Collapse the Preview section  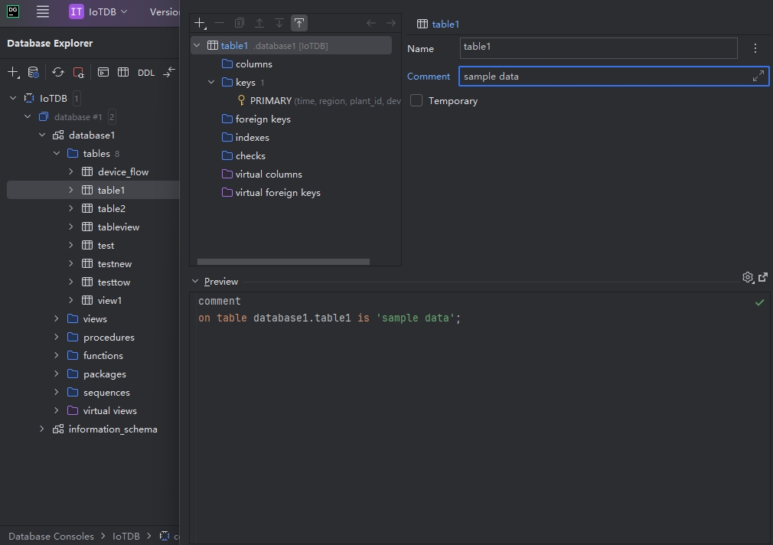[x=195, y=282]
